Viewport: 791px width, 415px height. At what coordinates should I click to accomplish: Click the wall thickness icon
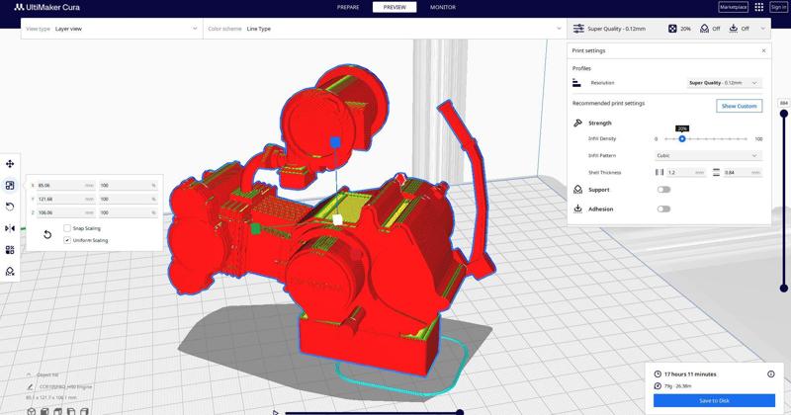point(659,173)
